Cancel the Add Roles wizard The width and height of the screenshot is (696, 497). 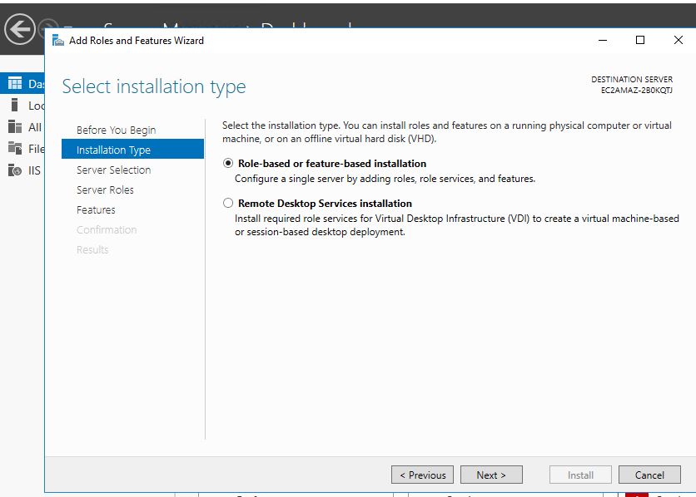pos(649,475)
